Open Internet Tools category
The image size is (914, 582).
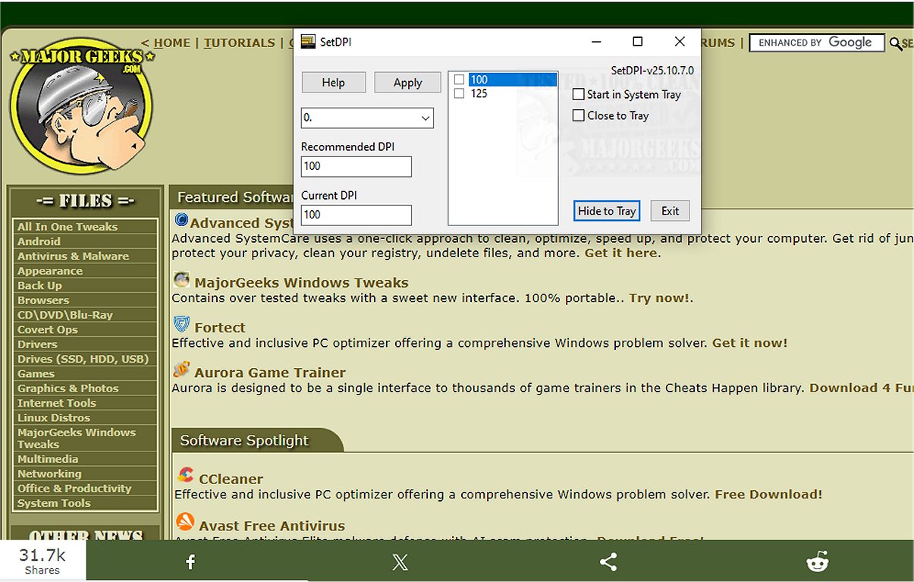coord(57,403)
